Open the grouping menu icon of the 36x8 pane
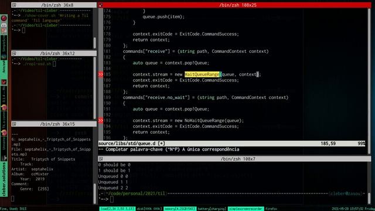The height and width of the screenshot is (211, 375). [14, 5]
